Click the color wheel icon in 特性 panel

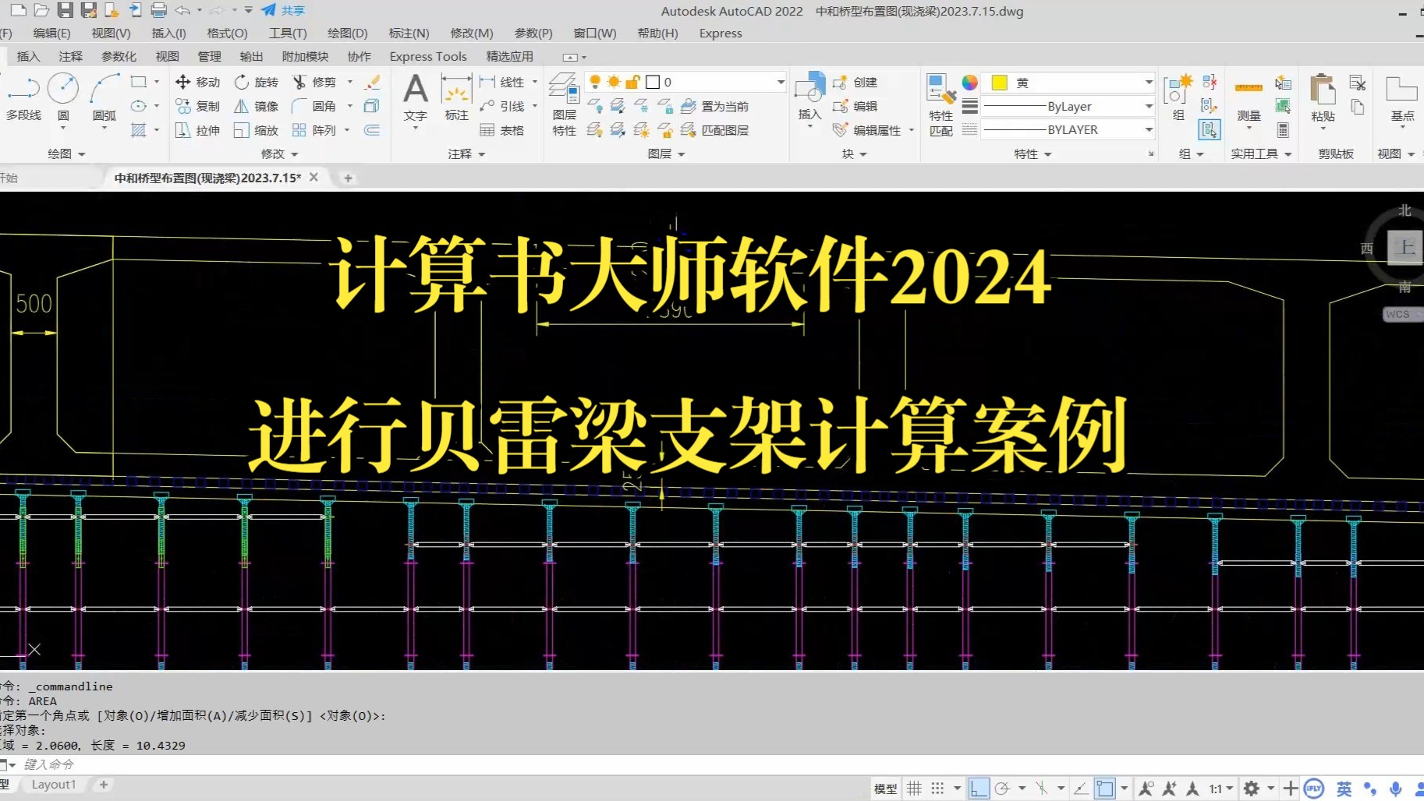point(969,82)
